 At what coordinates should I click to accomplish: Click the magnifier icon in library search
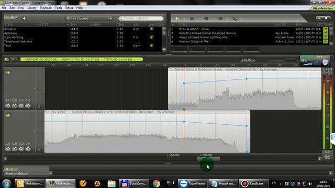point(121,19)
